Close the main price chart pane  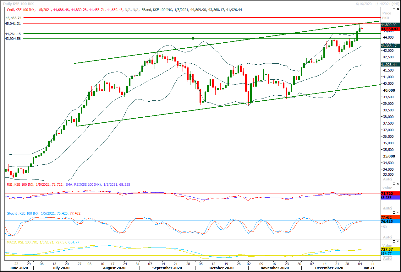pos(398,9)
